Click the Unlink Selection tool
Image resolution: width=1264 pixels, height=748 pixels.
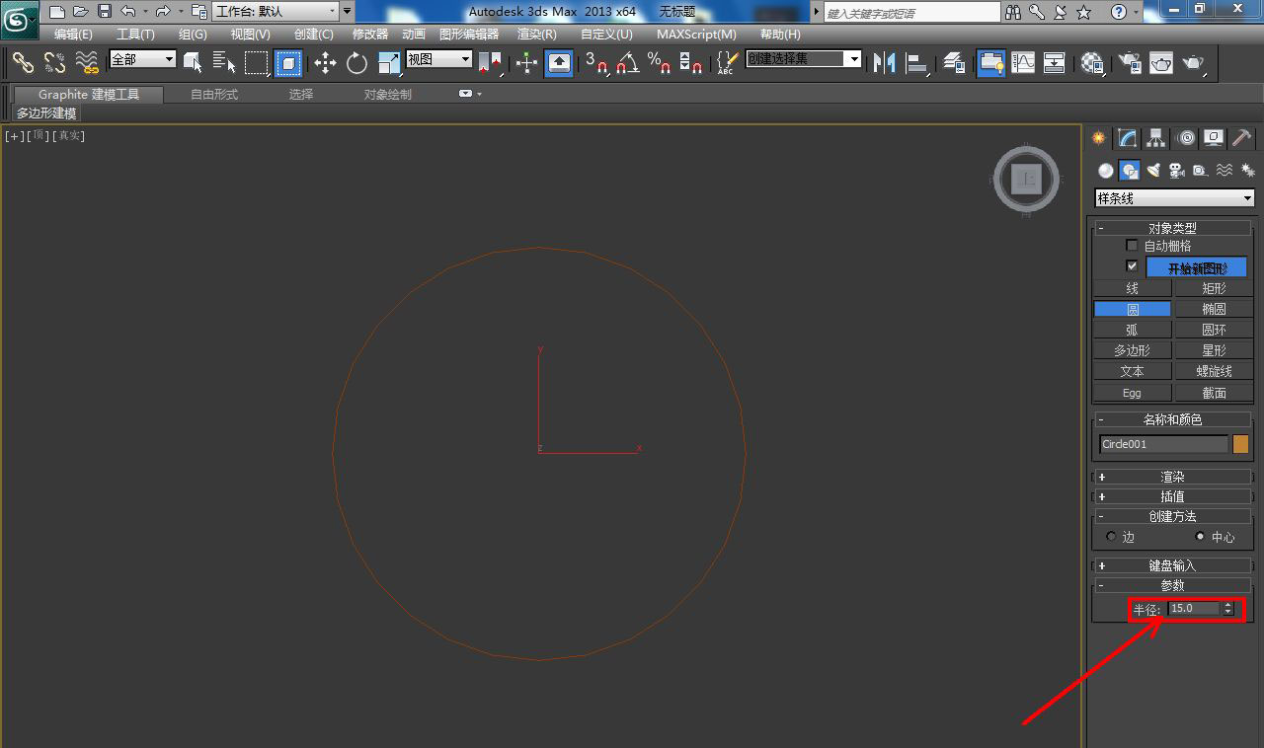54,62
